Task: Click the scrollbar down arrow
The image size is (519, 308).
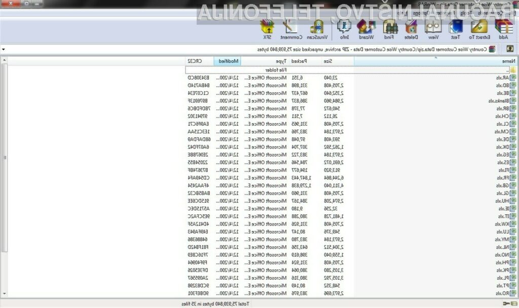Action: point(4,293)
